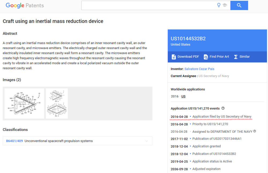Click the 'Unconventional spacecraft propulsion systems' text
268x173 pixels.
tap(59, 141)
